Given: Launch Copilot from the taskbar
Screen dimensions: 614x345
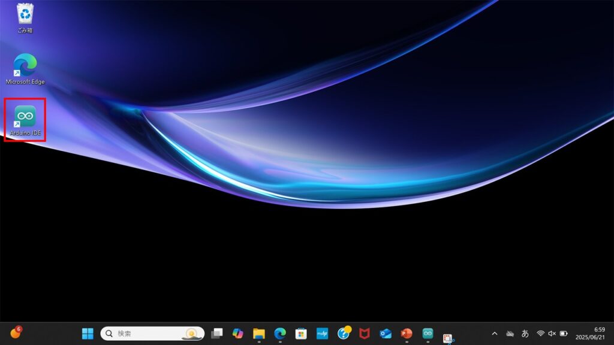Looking at the screenshot, I should (237, 333).
